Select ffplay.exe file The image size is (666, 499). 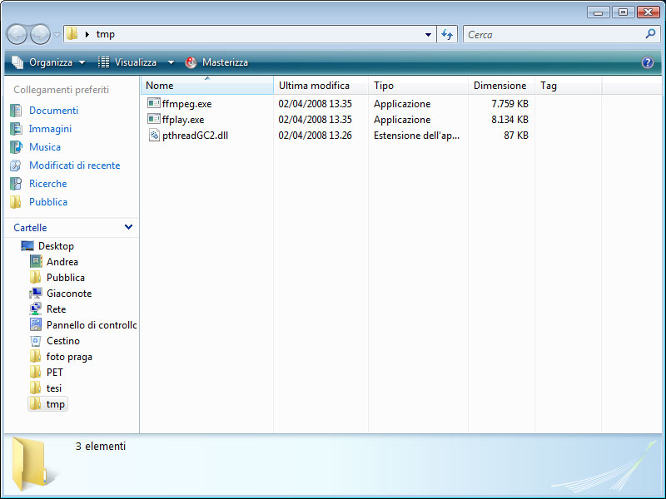click(x=183, y=120)
